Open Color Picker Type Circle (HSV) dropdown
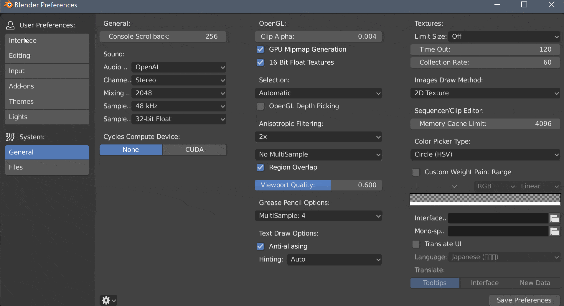The height and width of the screenshot is (306, 564). tap(485, 154)
